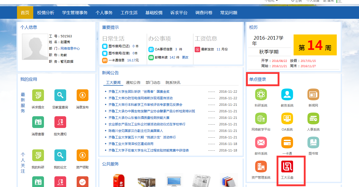This screenshot has height=187, width=359.
Task: Open news 齐鲁工大举办防范电信网络欺诈现场宣传活动
Action: (141, 98)
